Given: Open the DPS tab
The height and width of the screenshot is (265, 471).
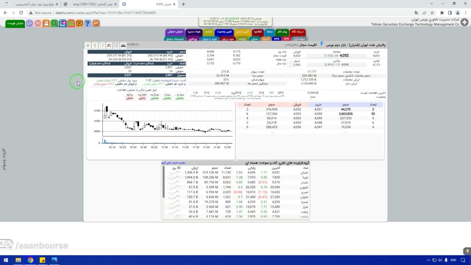Looking at the screenshot, I should 277,39.
